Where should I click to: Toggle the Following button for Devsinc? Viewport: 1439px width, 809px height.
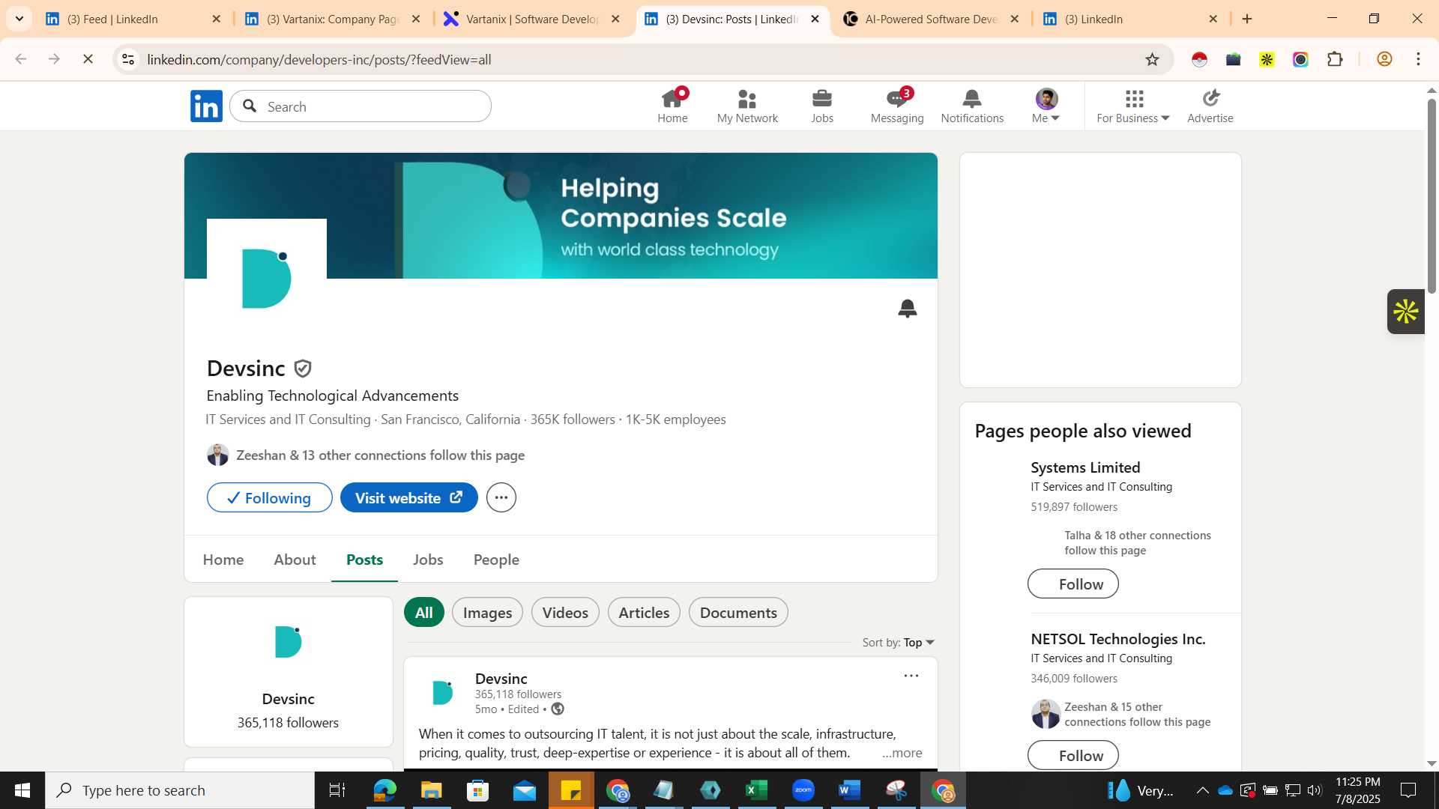(x=270, y=497)
